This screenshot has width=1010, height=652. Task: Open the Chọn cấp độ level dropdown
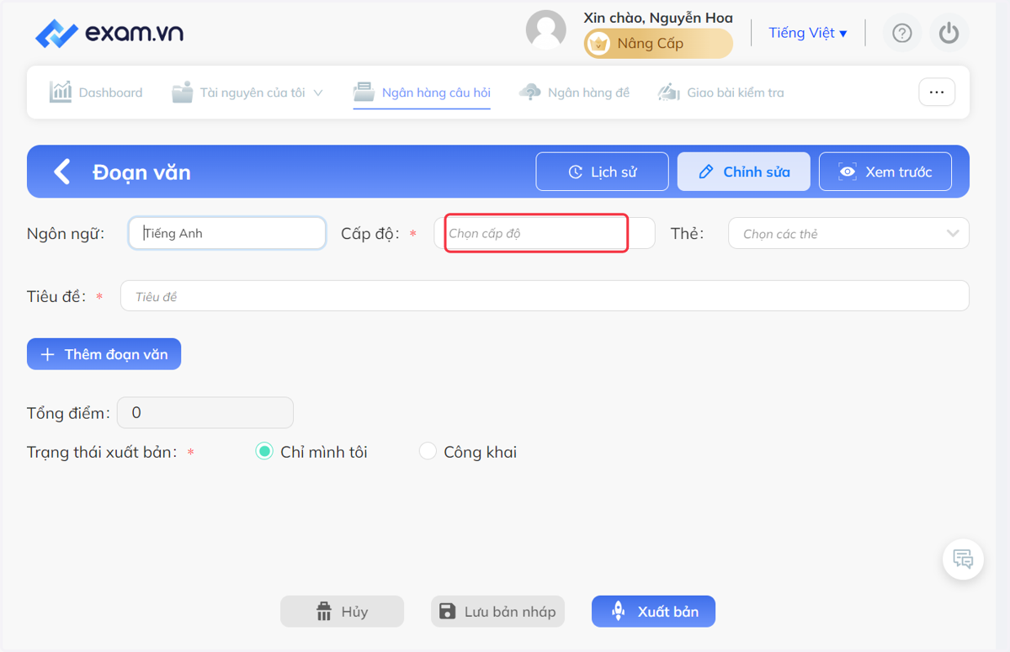[544, 233]
